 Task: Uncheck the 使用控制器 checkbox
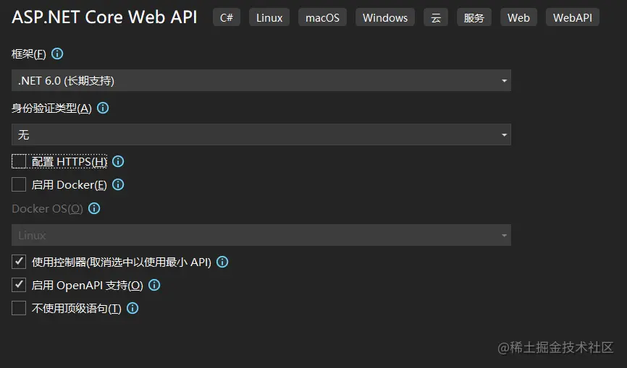[x=19, y=262]
